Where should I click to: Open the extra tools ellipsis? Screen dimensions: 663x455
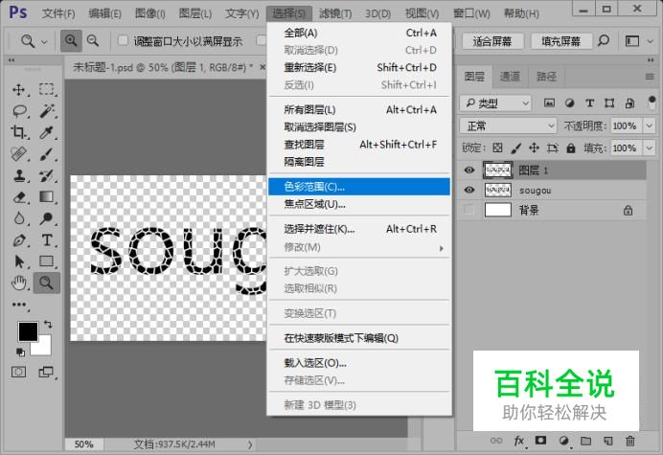coord(18,304)
